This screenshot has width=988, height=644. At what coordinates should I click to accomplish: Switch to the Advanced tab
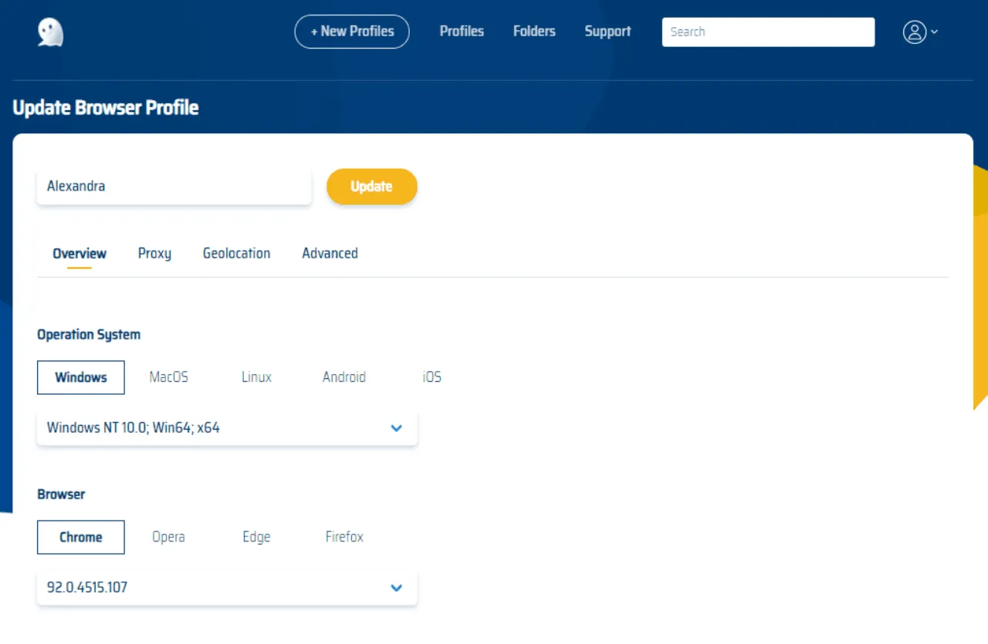click(x=330, y=254)
